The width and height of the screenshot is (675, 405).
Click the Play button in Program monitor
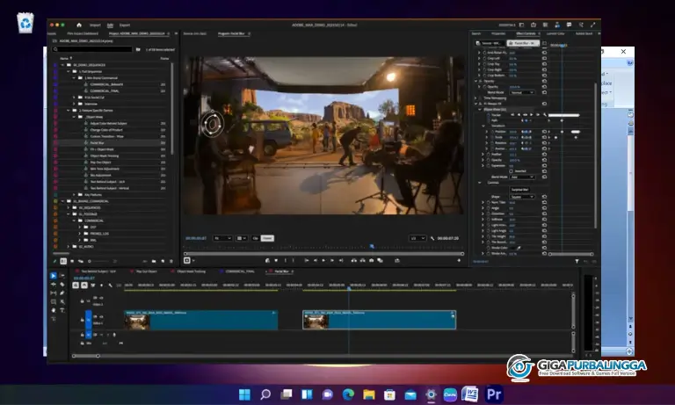323,260
